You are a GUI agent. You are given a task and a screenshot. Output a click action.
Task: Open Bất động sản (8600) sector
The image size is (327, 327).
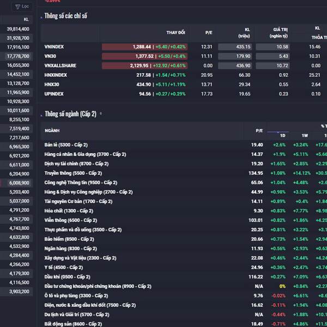(x=73, y=324)
